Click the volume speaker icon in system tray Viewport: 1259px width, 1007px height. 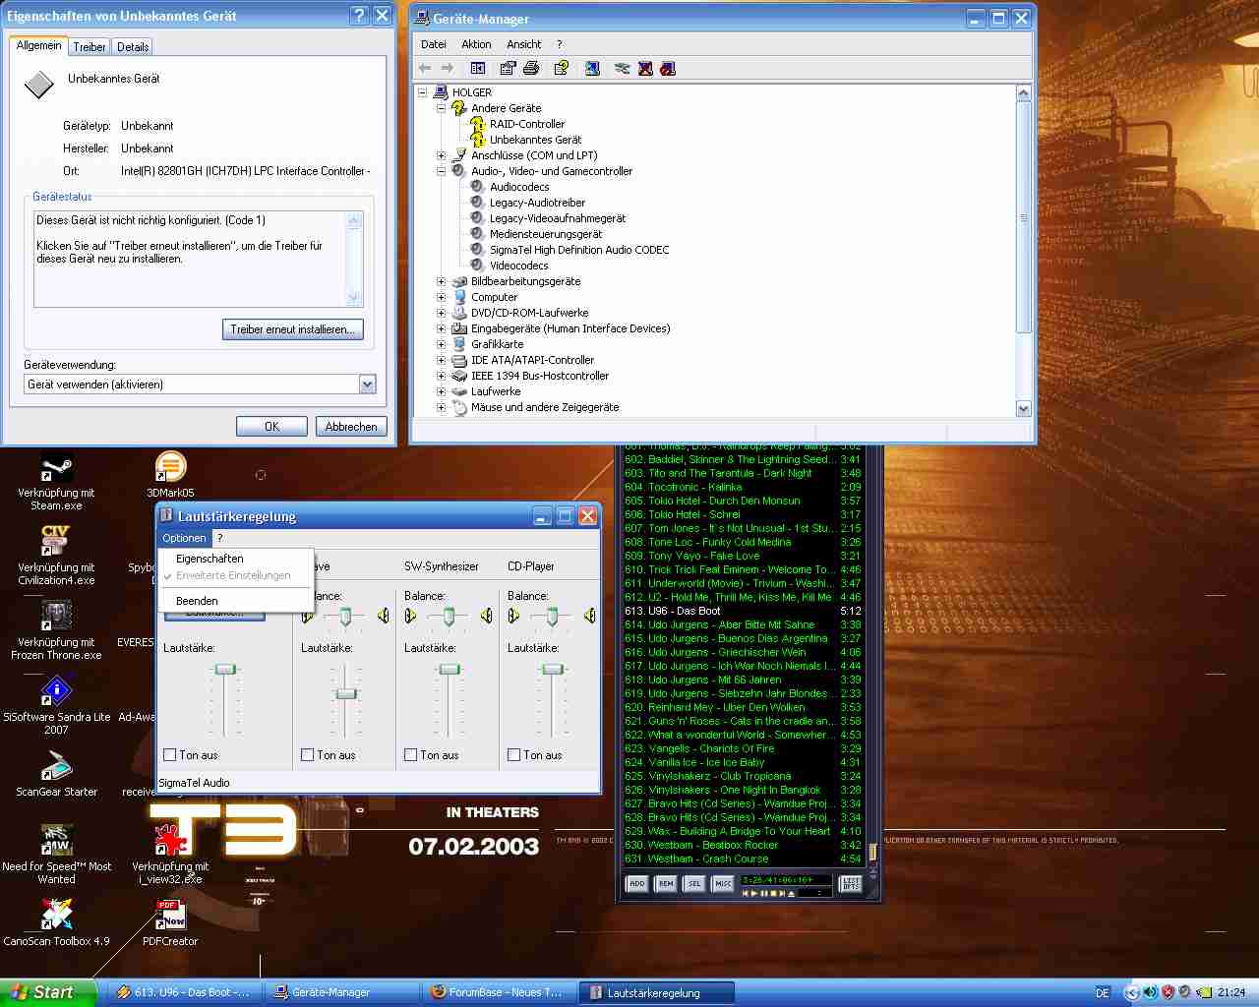[x=1150, y=992]
